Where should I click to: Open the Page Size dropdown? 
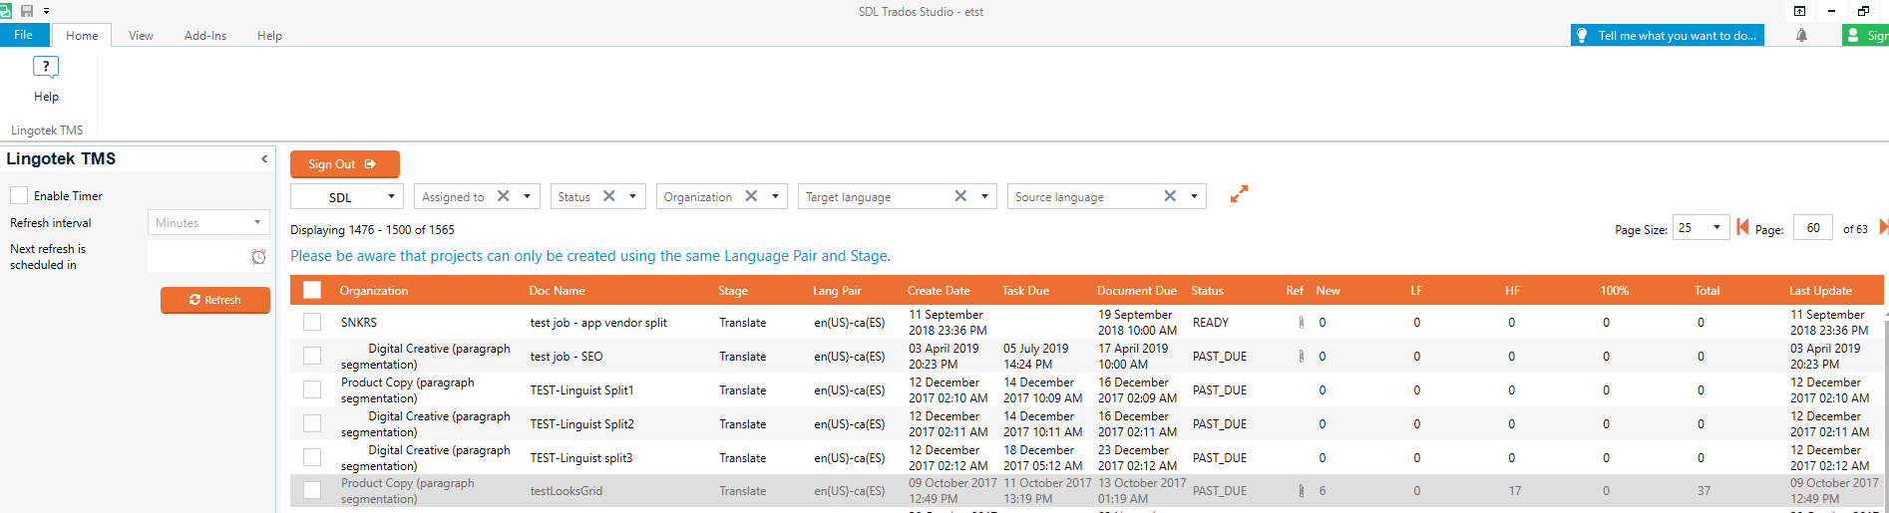[x=1700, y=227]
